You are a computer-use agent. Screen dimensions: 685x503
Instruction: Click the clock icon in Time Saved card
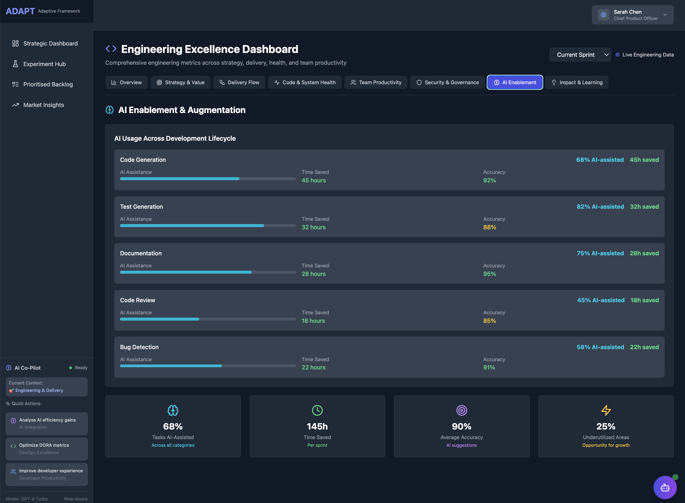tap(317, 411)
